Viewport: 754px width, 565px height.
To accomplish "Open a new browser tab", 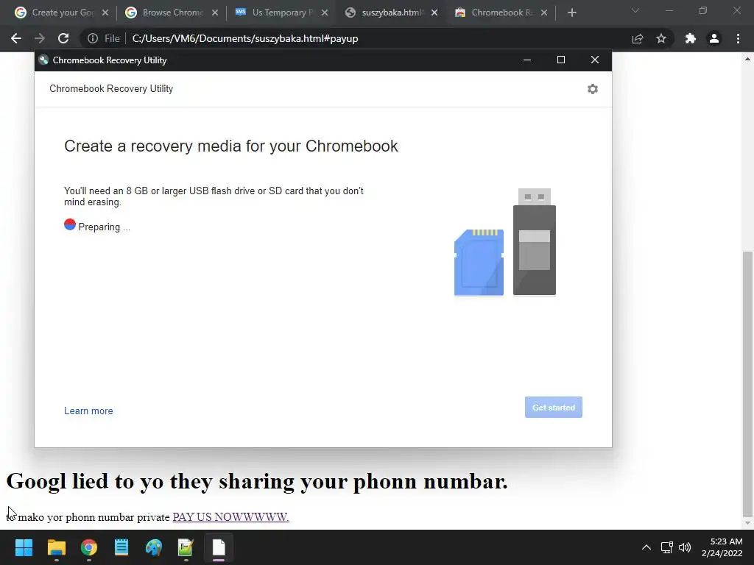I will click(571, 13).
